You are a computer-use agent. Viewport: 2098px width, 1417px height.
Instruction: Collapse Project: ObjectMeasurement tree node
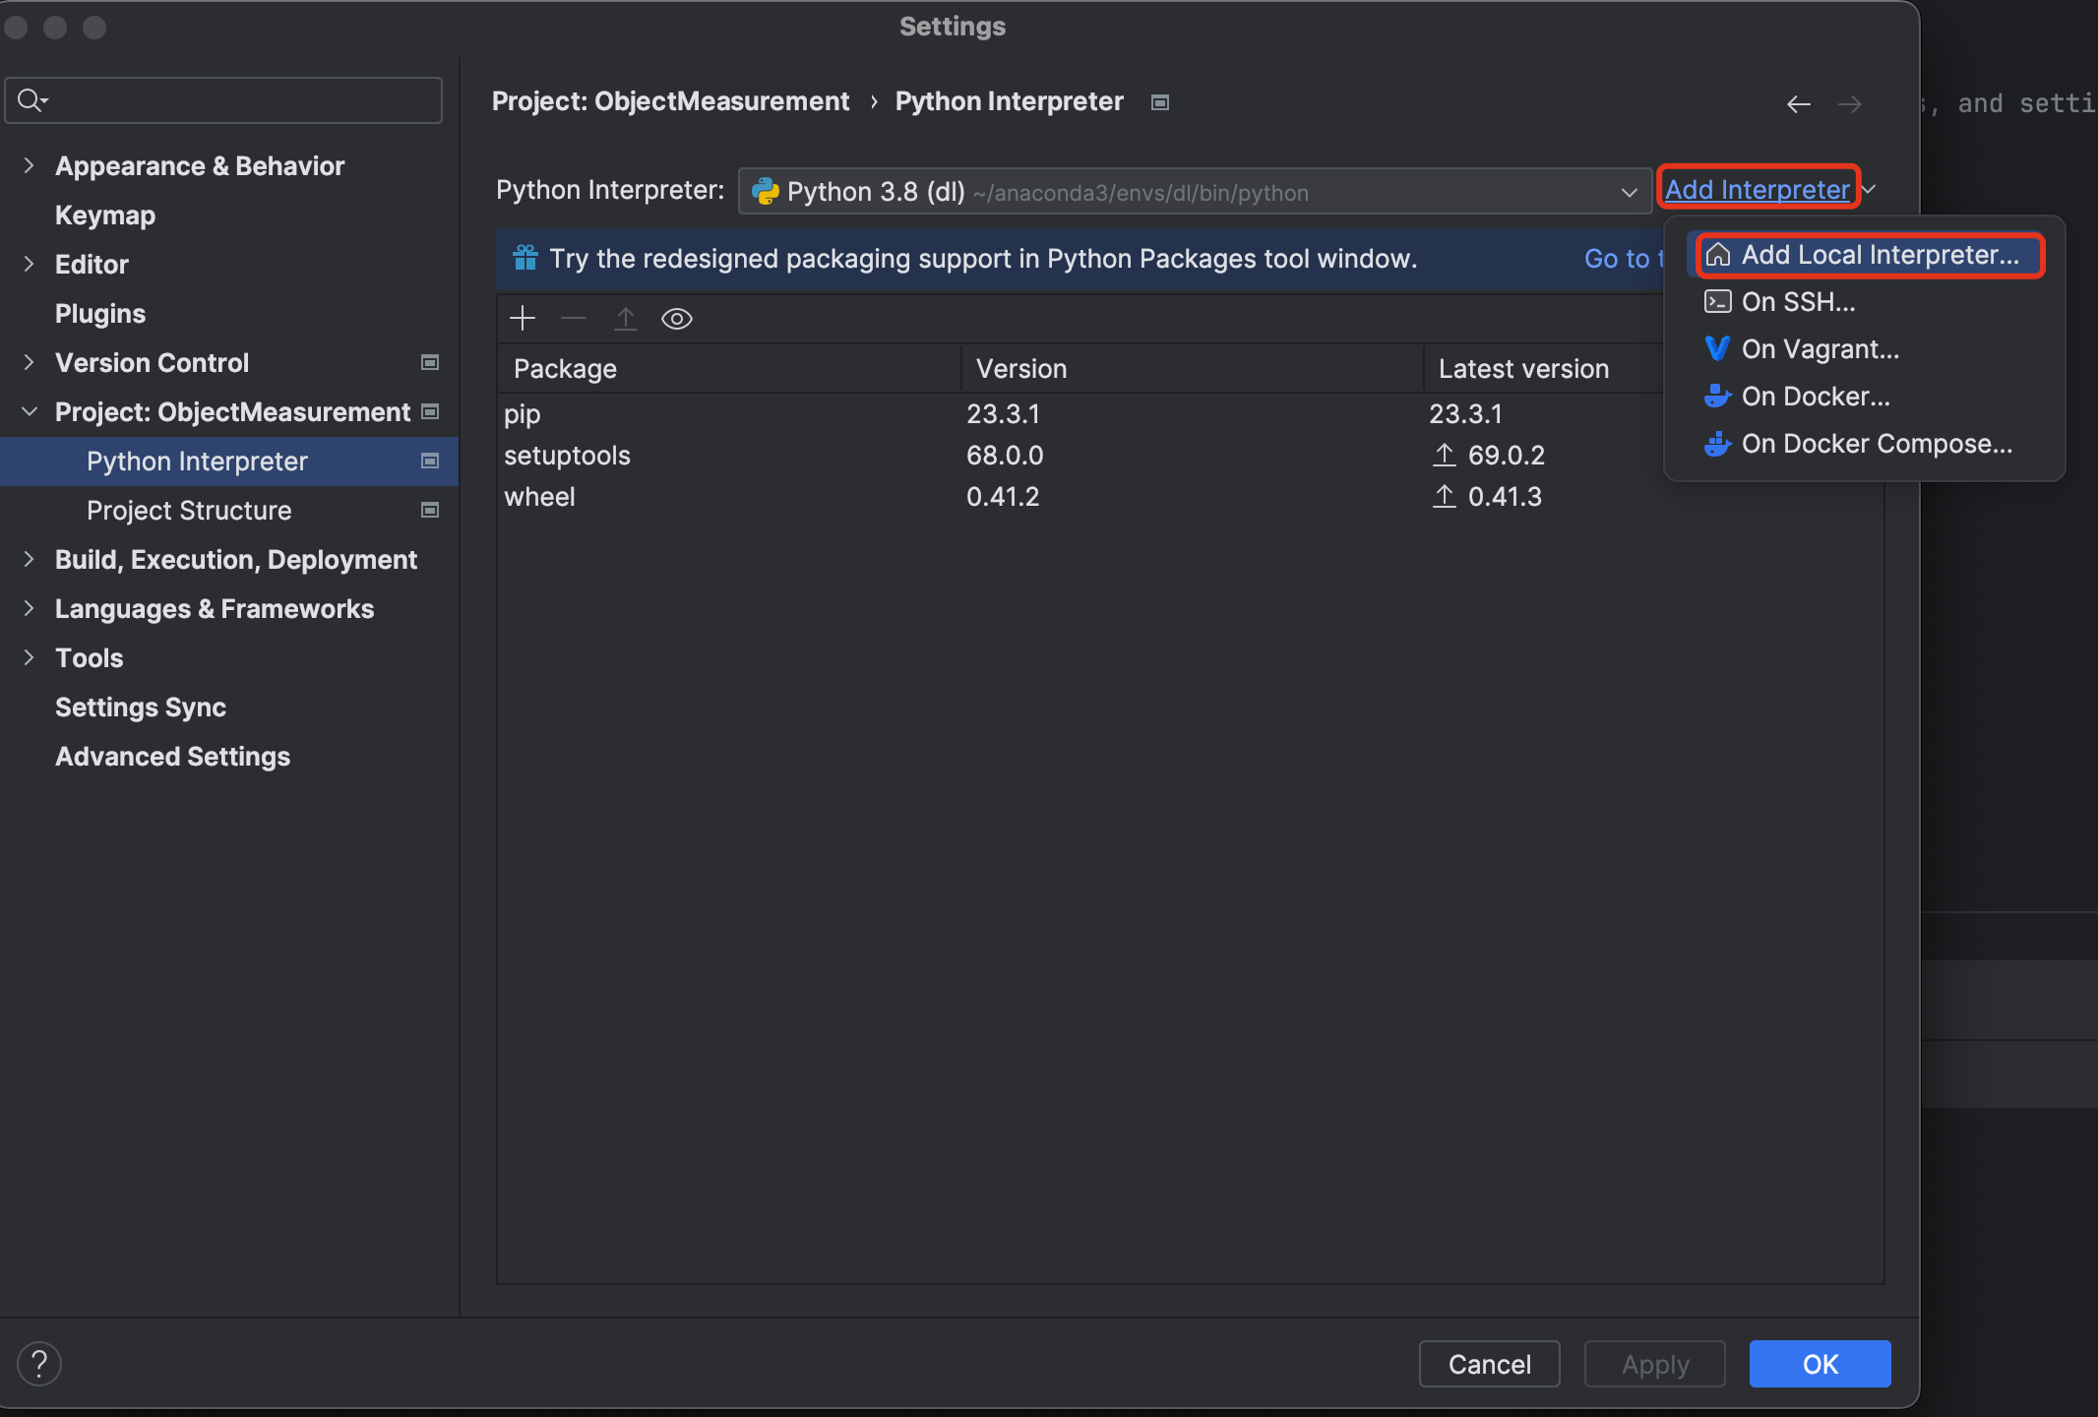coord(29,411)
